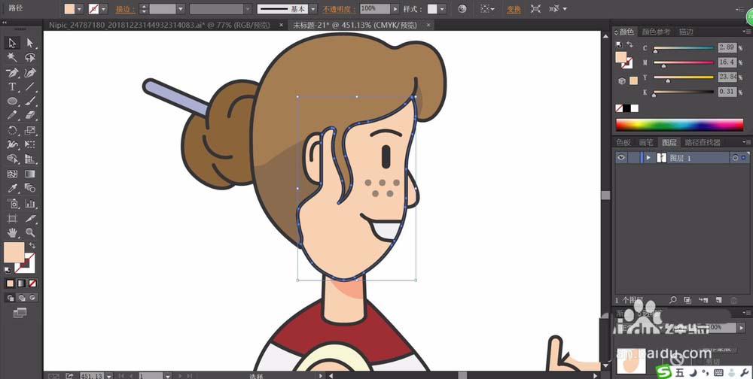Screen dimensions: 753x379
Task: Select the Artboard tool
Action: click(x=12, y=219)
